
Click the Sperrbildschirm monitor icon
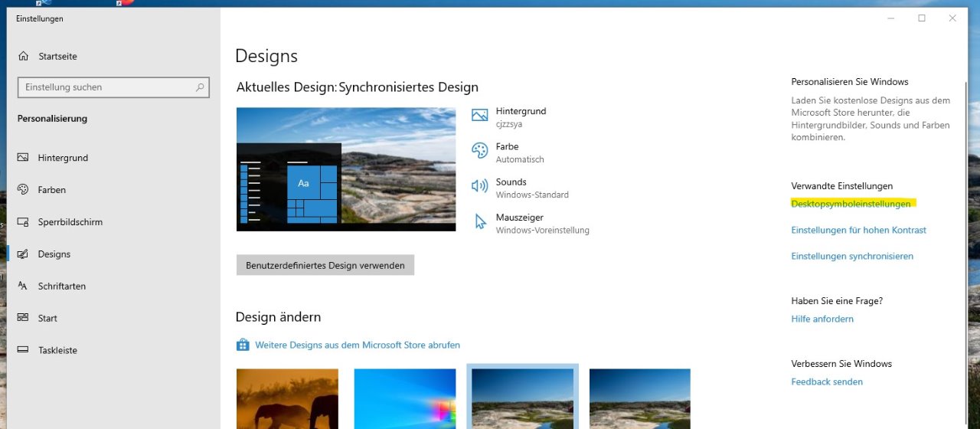point(23,222)
